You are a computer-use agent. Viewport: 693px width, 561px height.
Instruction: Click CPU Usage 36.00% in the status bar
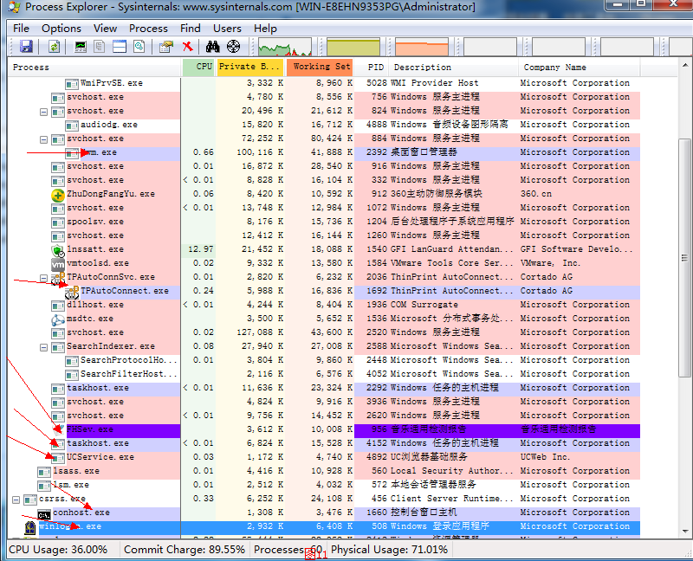tap(58, 550)
